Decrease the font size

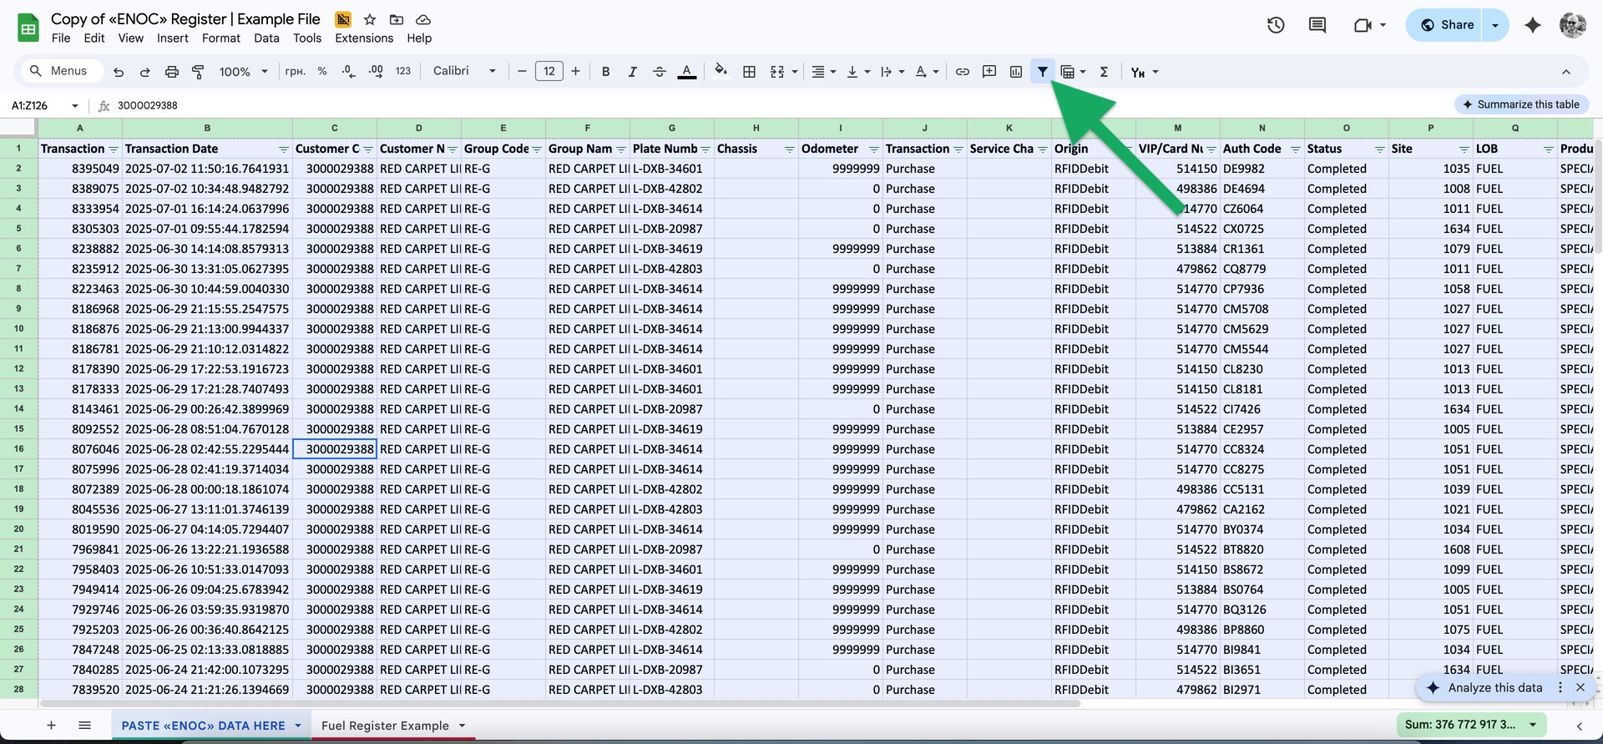click(522, 72)
